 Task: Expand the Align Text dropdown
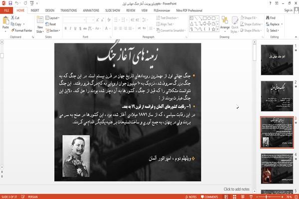(165, 24)
